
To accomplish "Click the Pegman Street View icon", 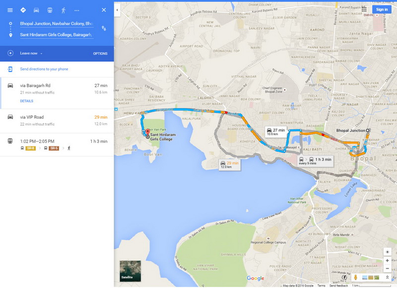I will coord(355,278).
